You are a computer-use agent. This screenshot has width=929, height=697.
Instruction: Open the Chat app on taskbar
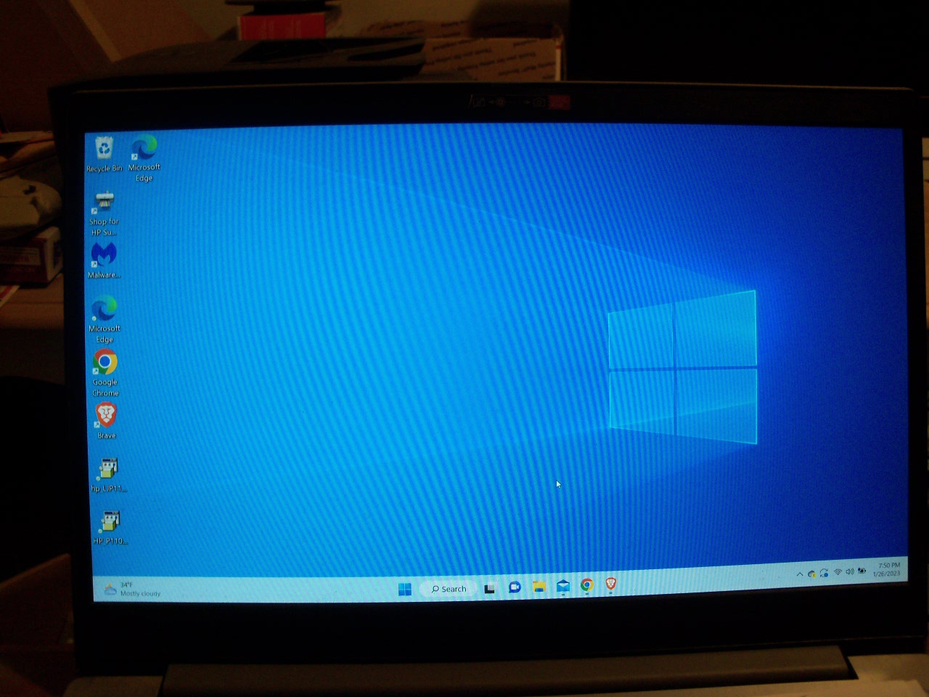click(515, 587)
